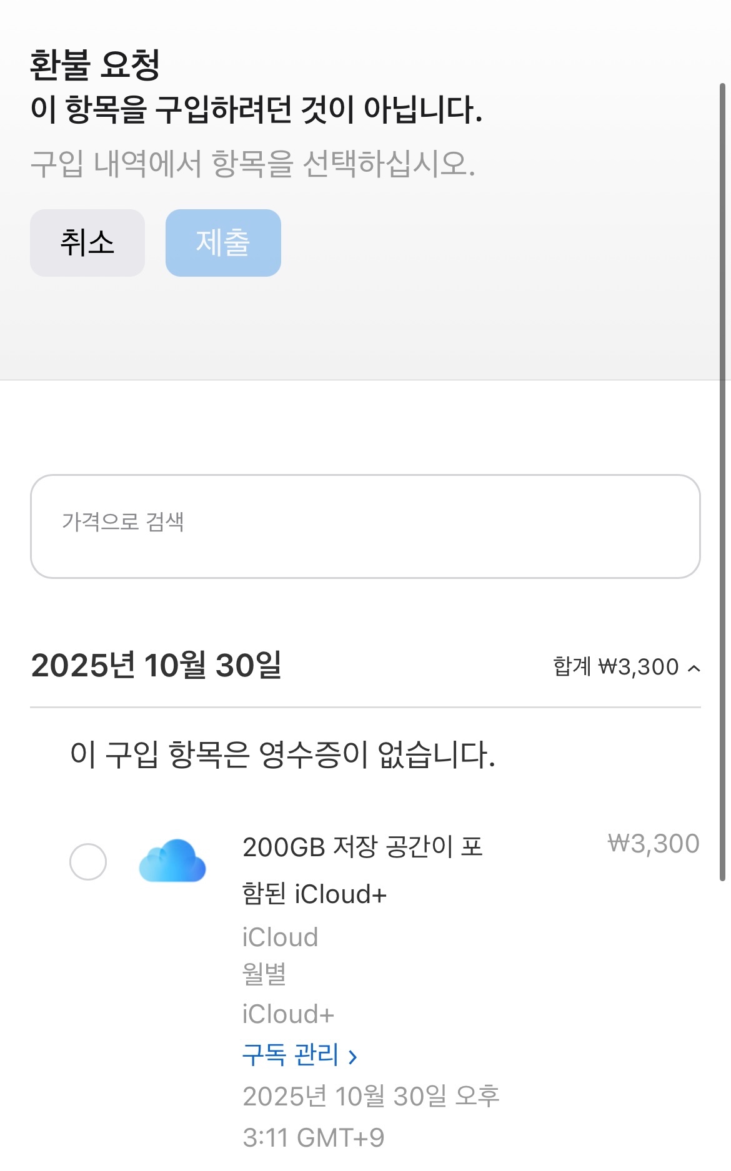Click the 영수증이 없습니다 notice text
Image resolution: width=731 pixels, height=1171 pixels.
282,754
